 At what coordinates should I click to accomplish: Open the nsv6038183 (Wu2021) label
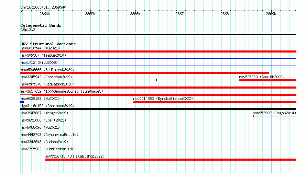coord(40,99)
